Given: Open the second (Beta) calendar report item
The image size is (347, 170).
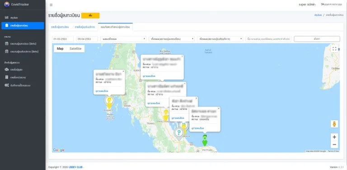Looking at the screenshot, I should (x=23, y=52).
